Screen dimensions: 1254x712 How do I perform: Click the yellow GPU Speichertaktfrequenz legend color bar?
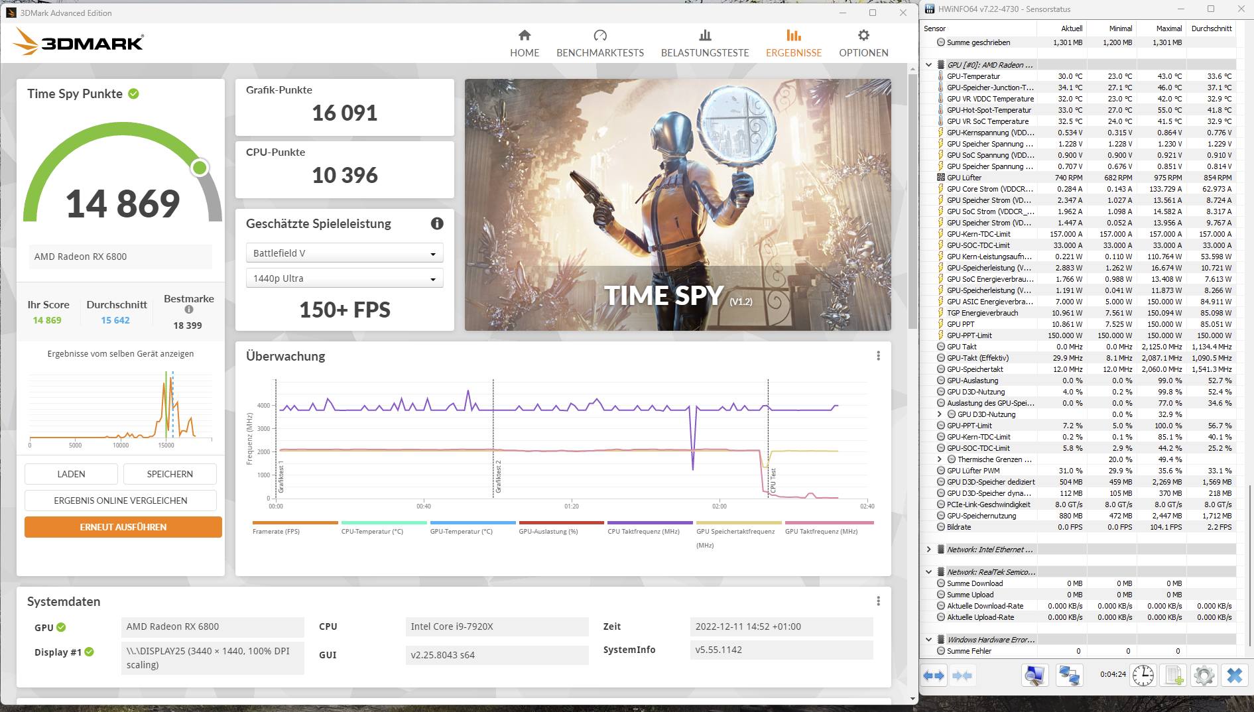point(739,522)
